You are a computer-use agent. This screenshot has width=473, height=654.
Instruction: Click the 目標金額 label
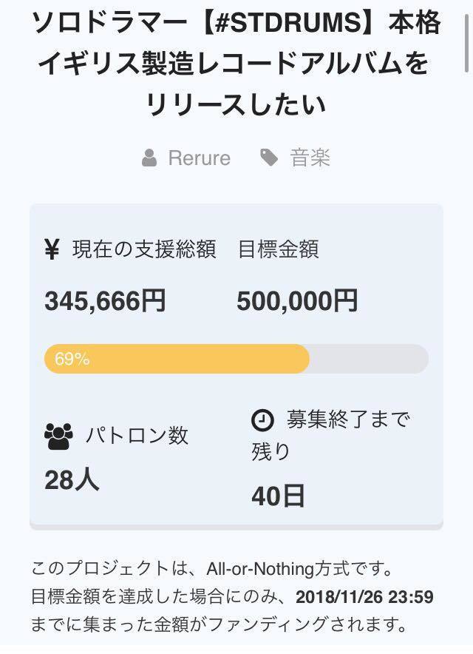point(278,250)
